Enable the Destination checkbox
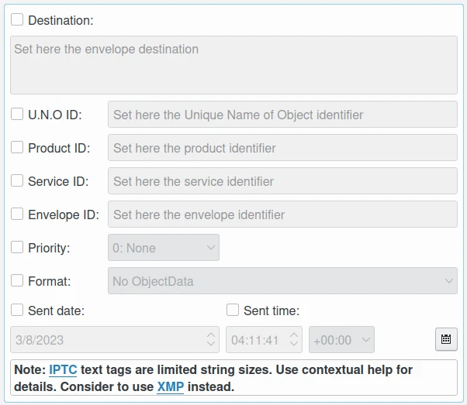 [17, 20]
